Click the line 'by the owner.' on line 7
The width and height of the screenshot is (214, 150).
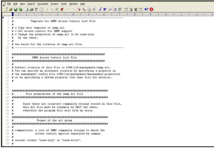click(28, 38)
